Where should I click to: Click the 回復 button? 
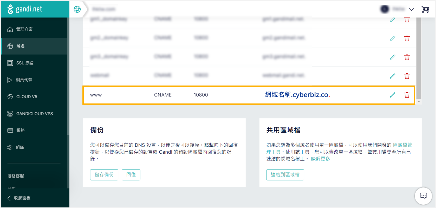(131, 175)
